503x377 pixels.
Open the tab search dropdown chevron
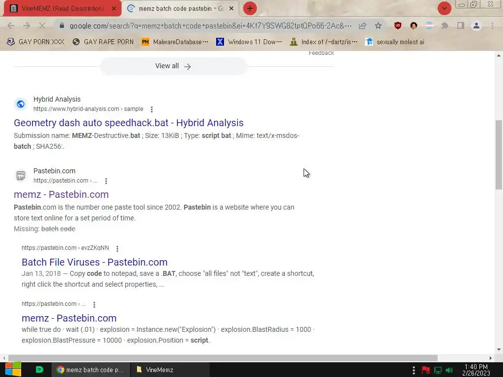[444, 8]
